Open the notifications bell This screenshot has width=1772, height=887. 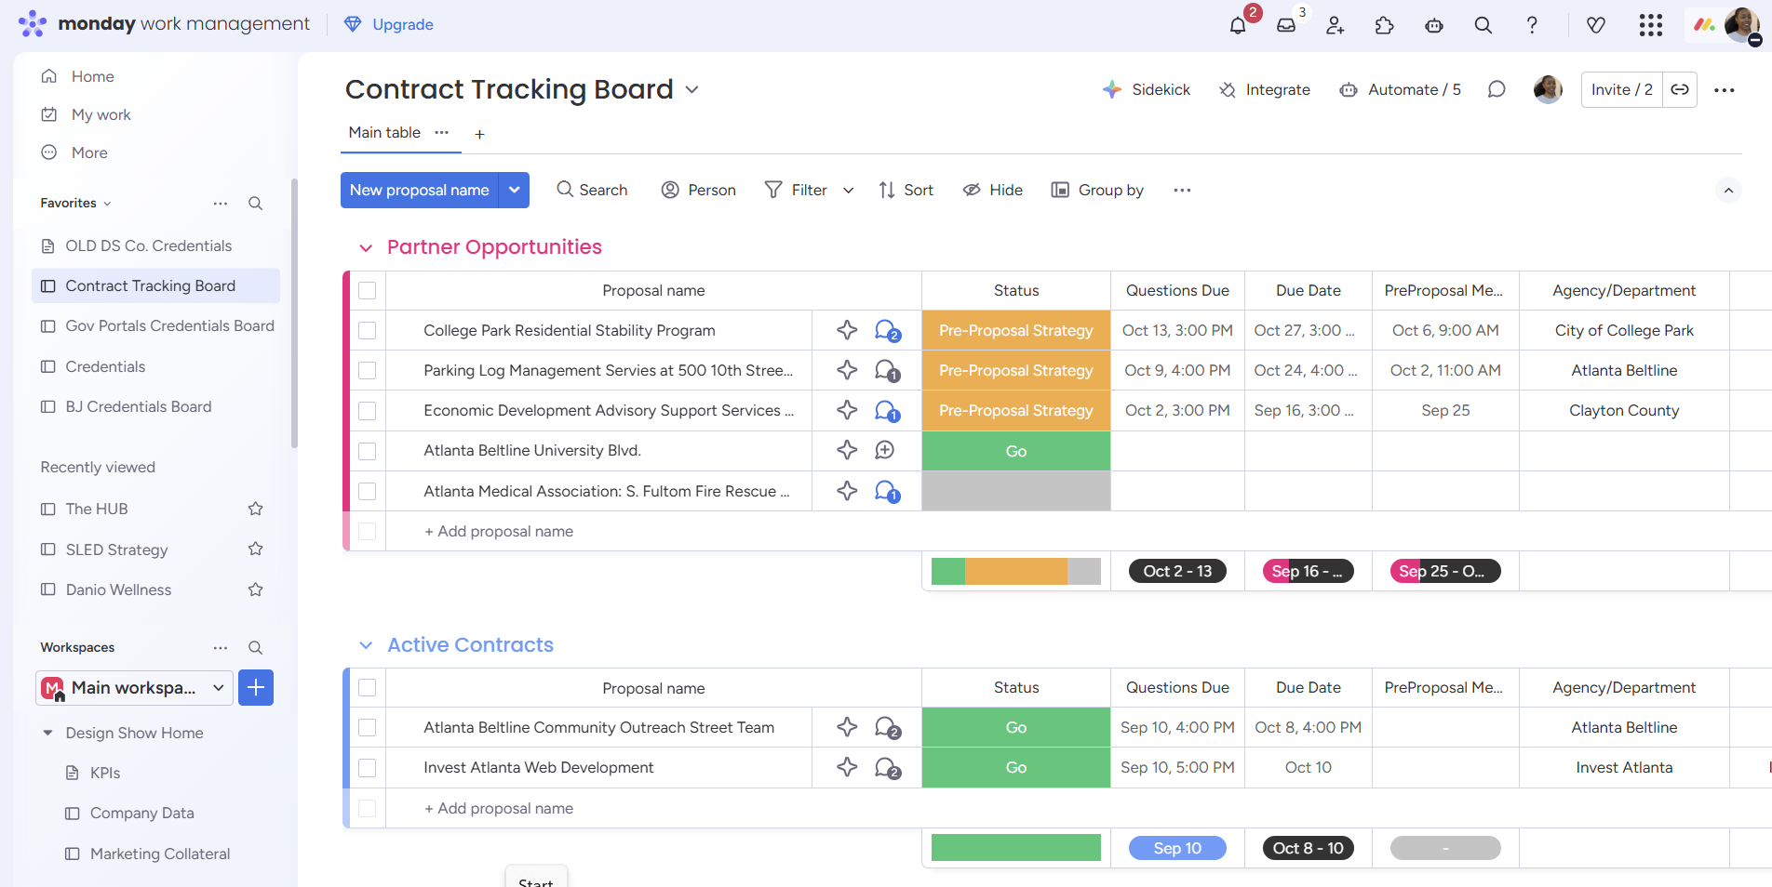pos(1238,25)
